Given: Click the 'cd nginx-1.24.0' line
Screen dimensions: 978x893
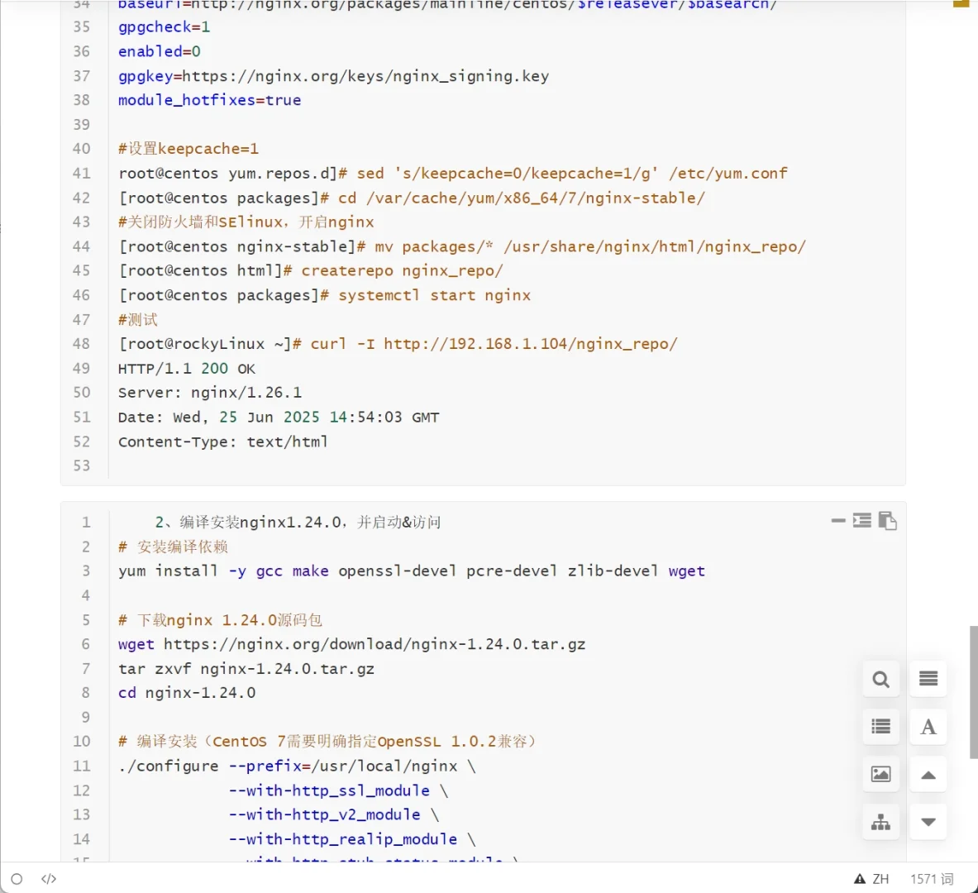Looking at the screenshot, I should tap(187, 693).
